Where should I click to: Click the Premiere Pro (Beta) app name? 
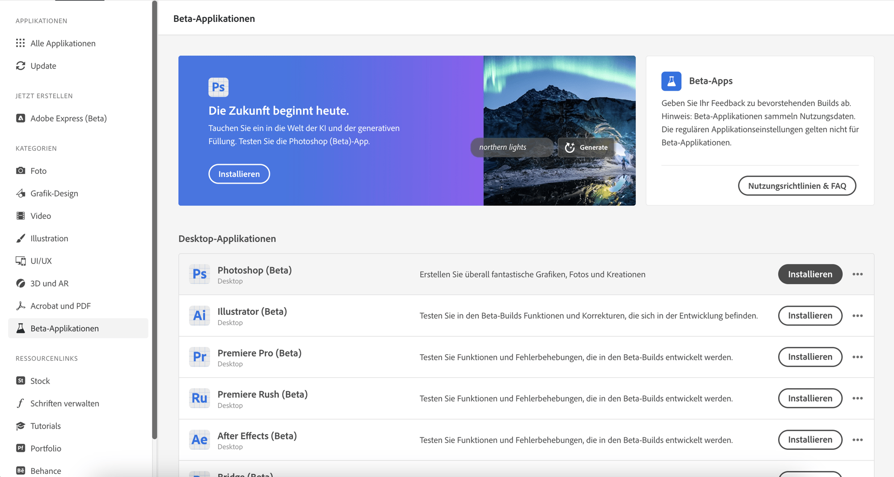(259, 353)
